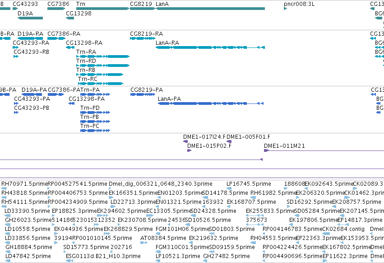Click the CG43293-RB transcript arrow
The height and width of the screenshot is (263, 384).
(16, 56)
